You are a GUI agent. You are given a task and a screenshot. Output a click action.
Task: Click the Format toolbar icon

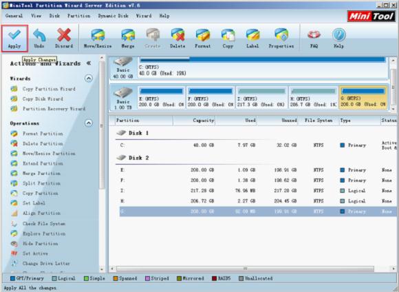point(202,35)
